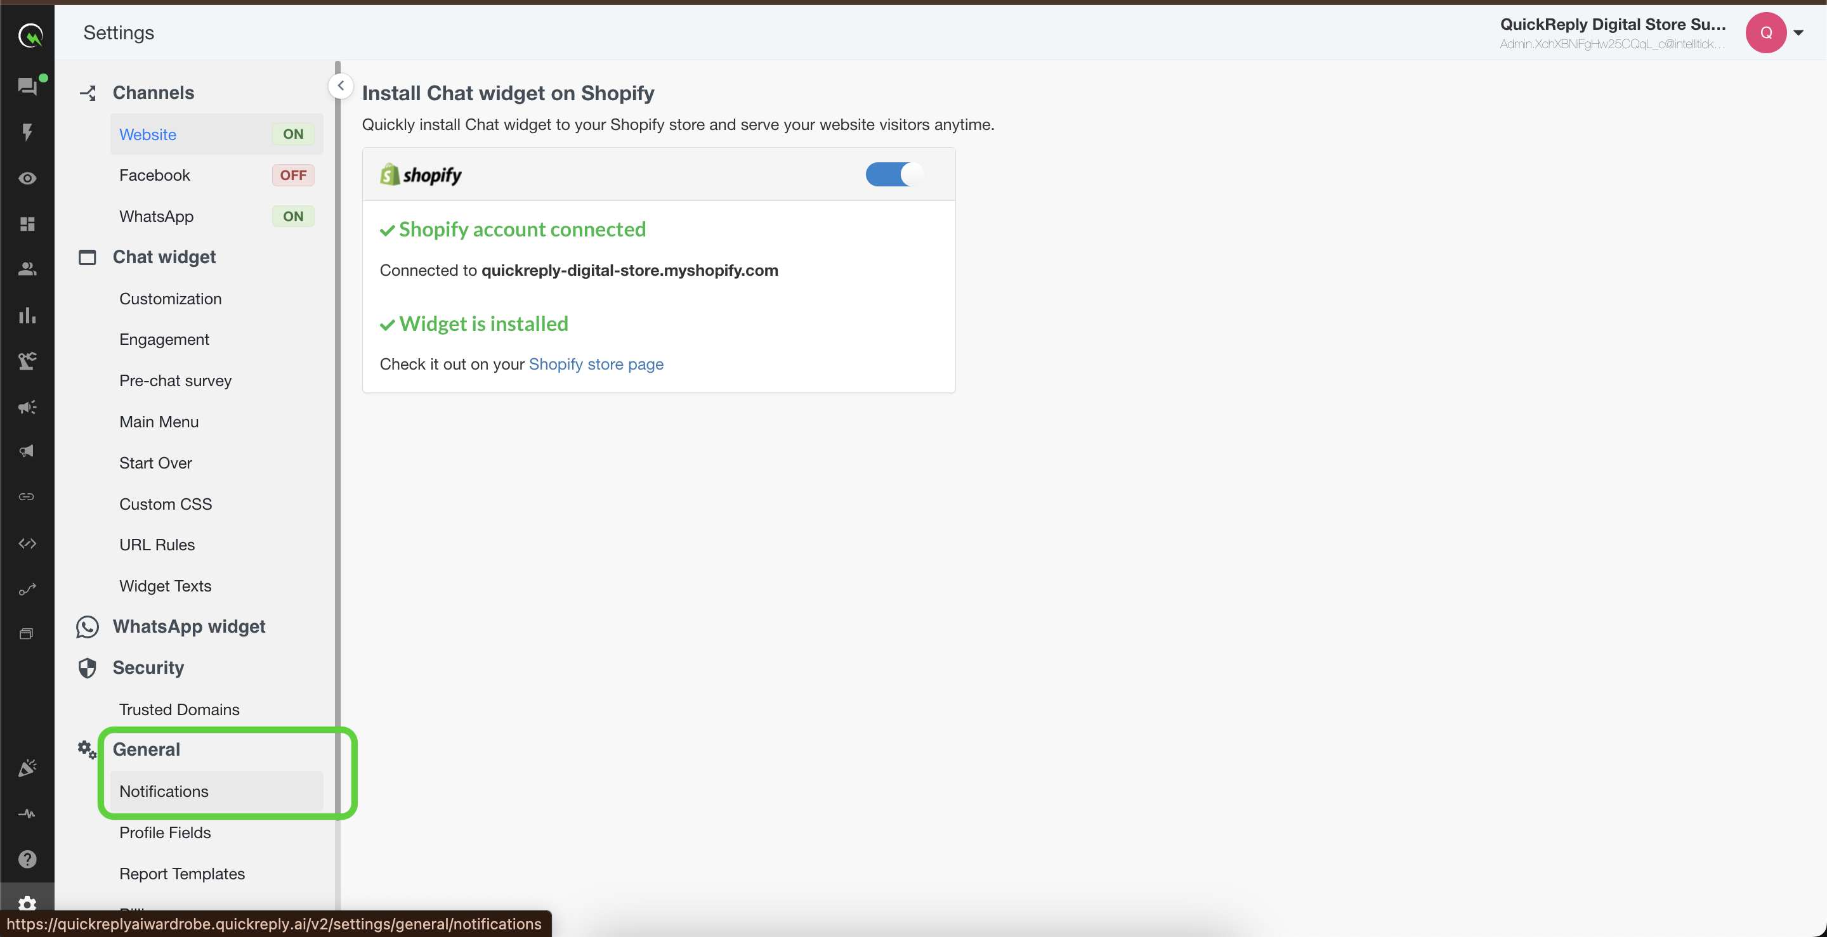
Task: Open the eye visitors icon in sidebar
Action: pyautogui.click(x=27, y=178)
